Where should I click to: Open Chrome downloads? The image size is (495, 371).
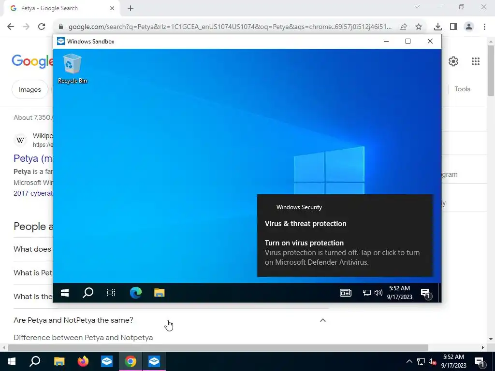pos(437,27)
